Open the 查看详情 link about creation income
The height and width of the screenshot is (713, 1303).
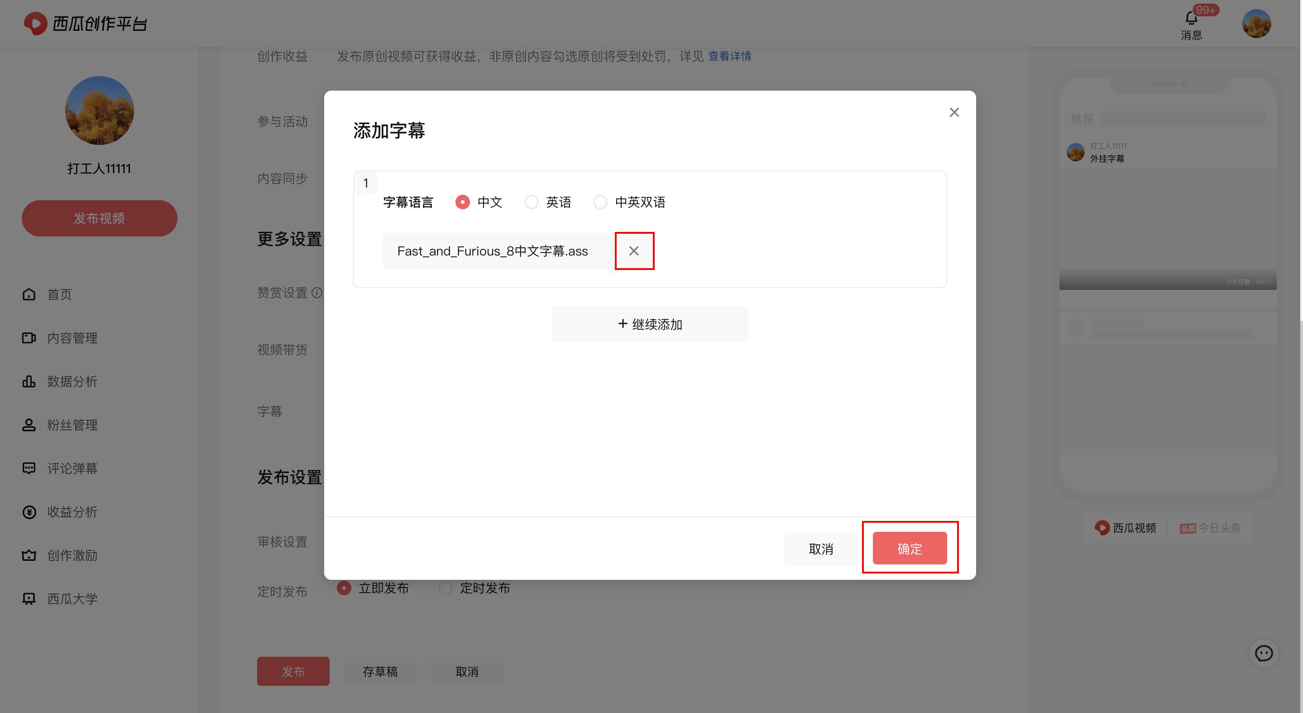(x=729, y=56)
